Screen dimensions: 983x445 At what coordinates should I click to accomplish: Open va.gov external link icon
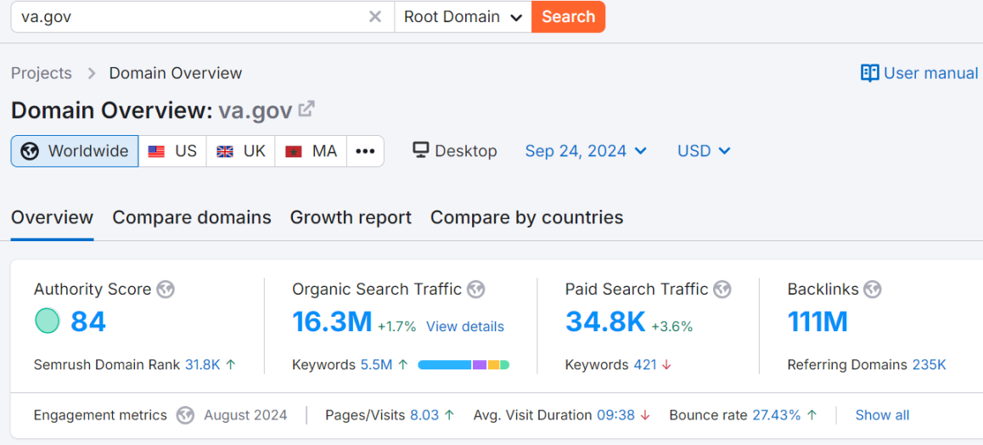(306, 110)
